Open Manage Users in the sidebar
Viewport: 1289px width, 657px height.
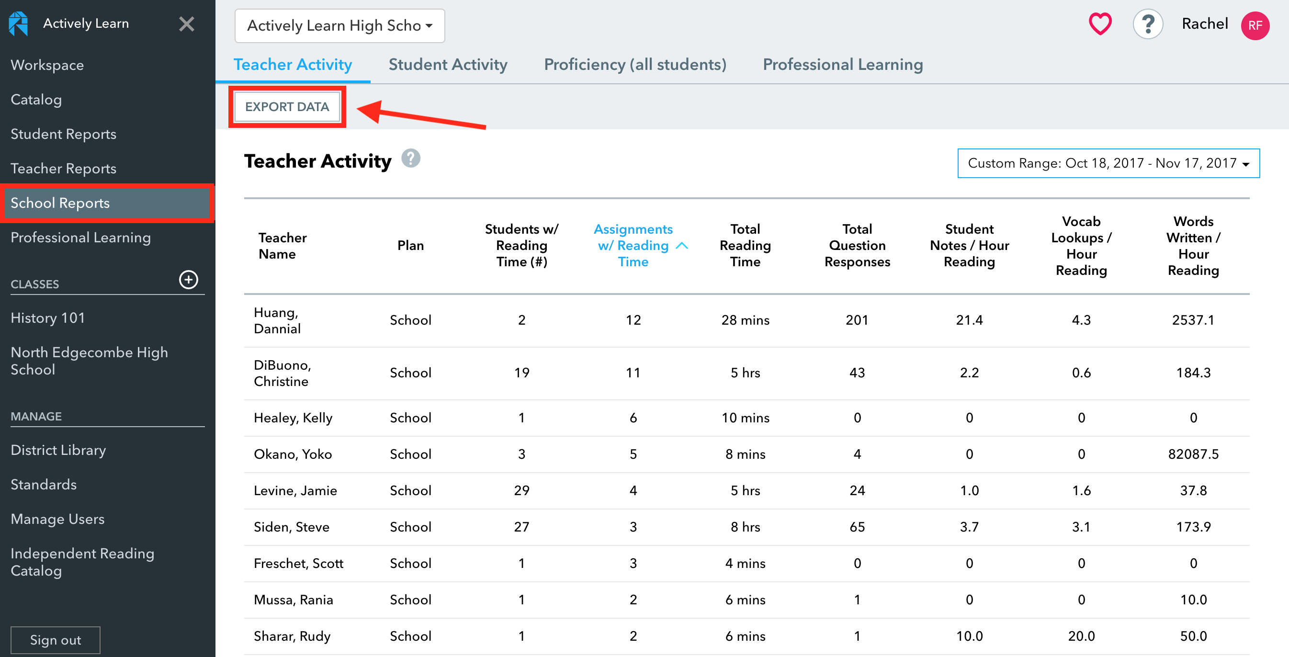[57, 520]
